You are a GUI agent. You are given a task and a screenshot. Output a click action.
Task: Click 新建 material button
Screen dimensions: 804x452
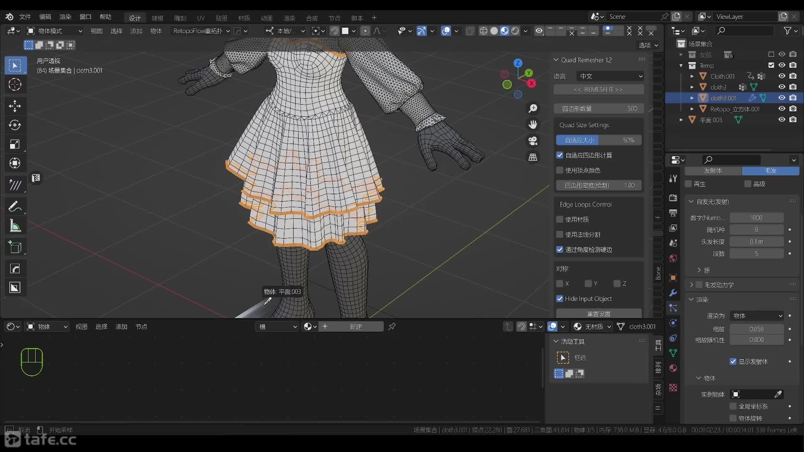tap(356, 326)
